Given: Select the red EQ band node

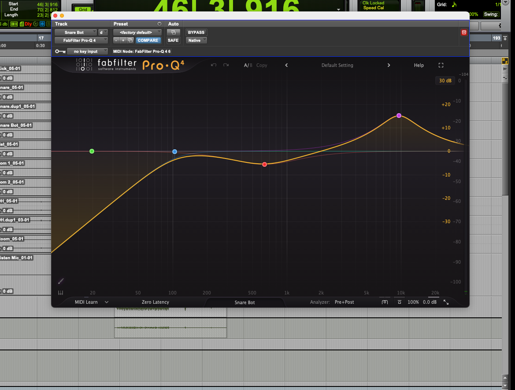Looking at the screenshot, I should [x=264, y=164].
